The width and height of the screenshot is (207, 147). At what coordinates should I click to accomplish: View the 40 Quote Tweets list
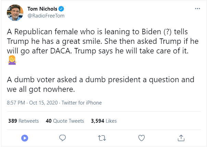point(65,121)
